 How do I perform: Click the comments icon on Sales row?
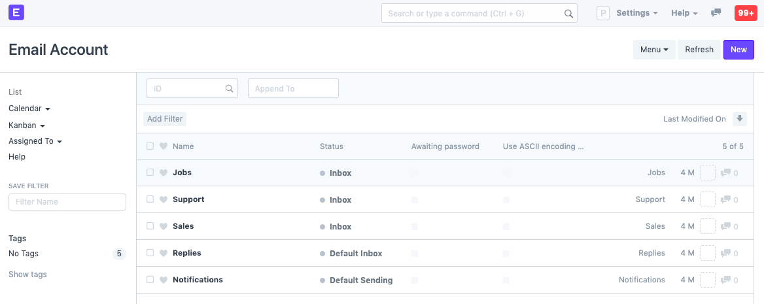725,226
